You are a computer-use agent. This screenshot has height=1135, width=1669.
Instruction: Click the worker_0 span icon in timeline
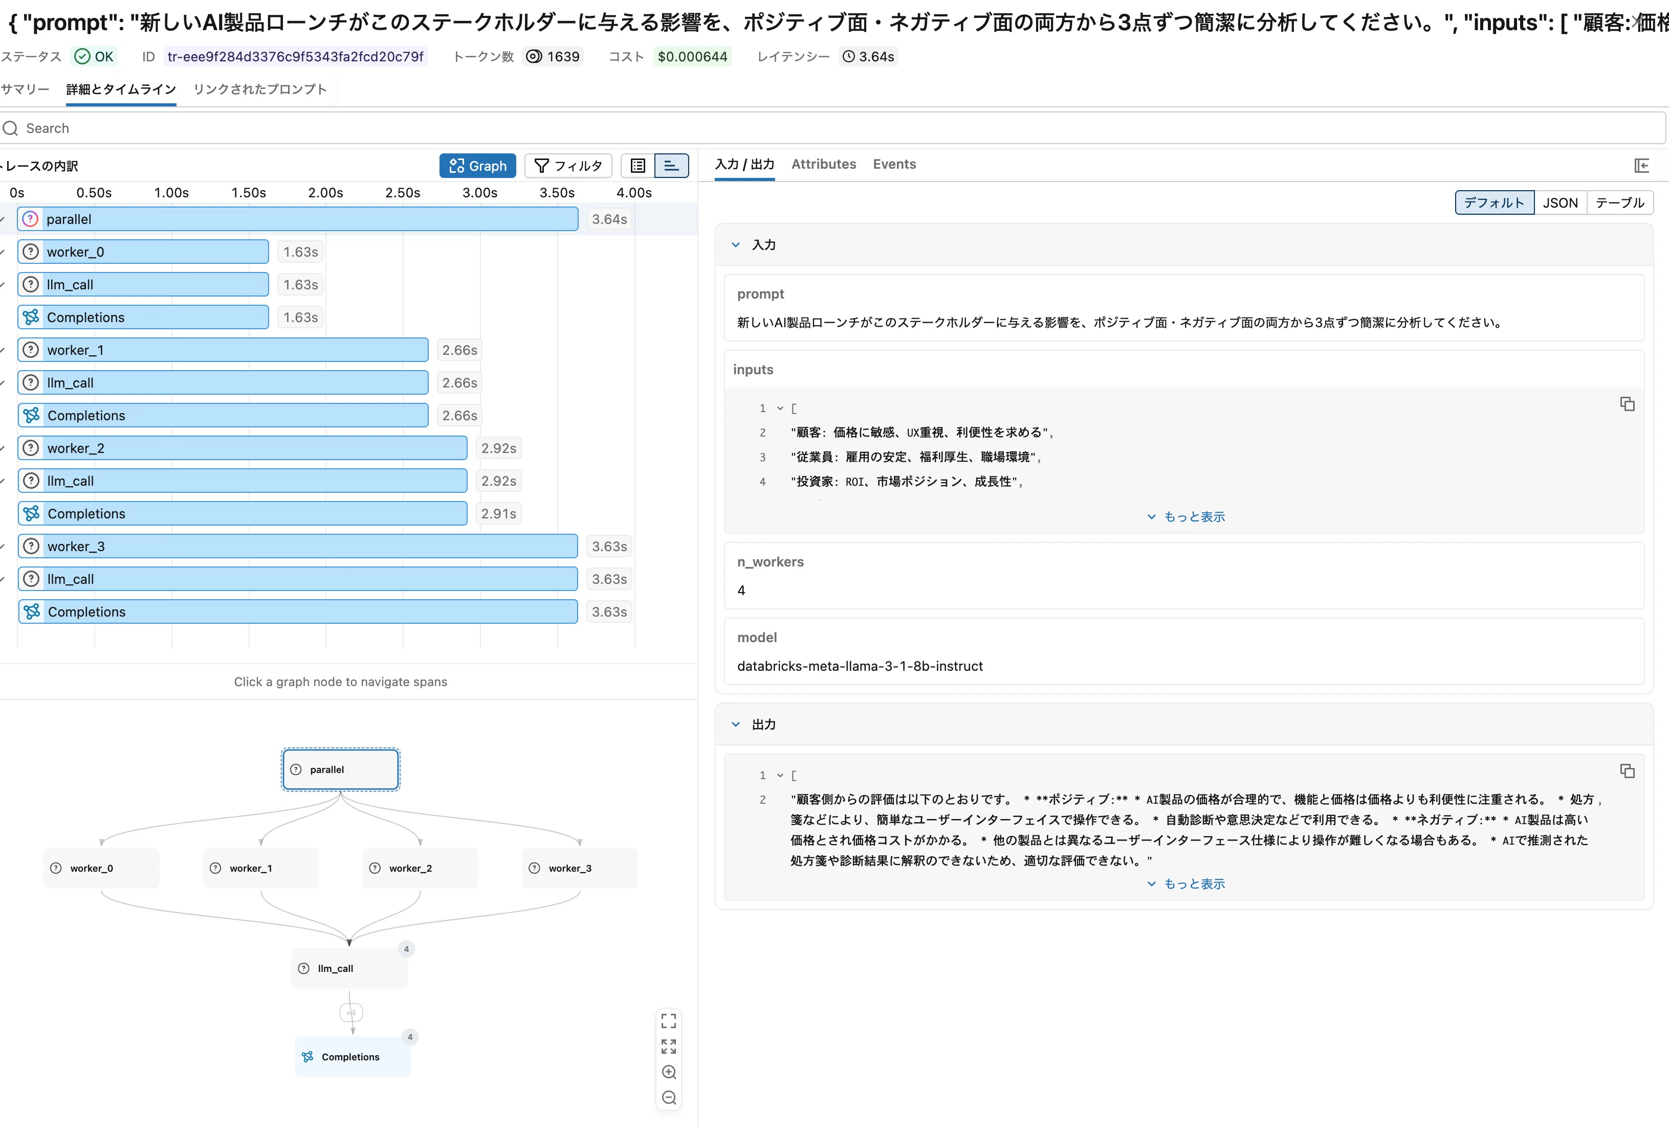pyautogui.click(x=30, y=252)
